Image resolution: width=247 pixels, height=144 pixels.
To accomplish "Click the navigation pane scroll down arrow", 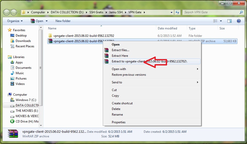I will 41,126.
